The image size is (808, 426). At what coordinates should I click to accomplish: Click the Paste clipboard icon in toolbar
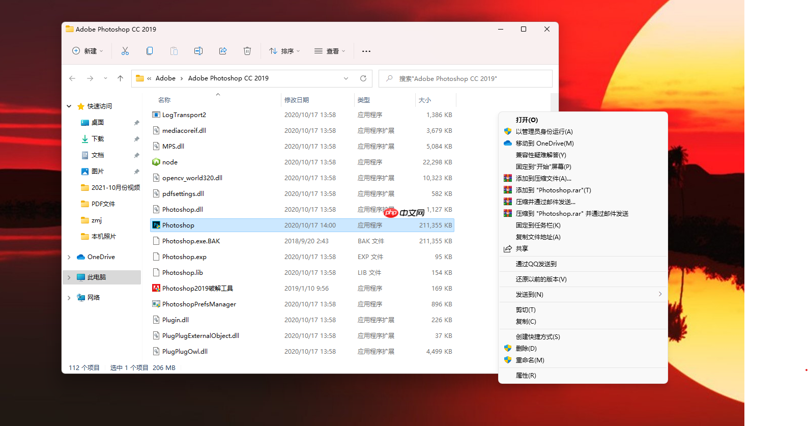(x=174, y=51)
